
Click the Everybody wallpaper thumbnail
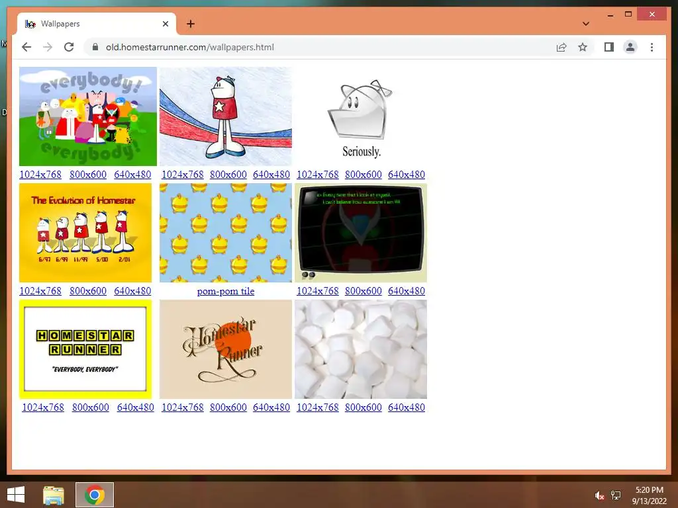[88, 116]
